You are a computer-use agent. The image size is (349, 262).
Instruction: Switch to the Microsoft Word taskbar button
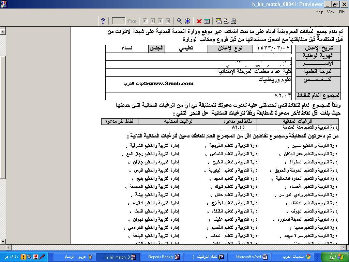(249, 257)
